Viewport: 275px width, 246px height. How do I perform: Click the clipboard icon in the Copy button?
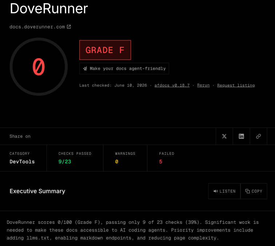coord(247,191)
